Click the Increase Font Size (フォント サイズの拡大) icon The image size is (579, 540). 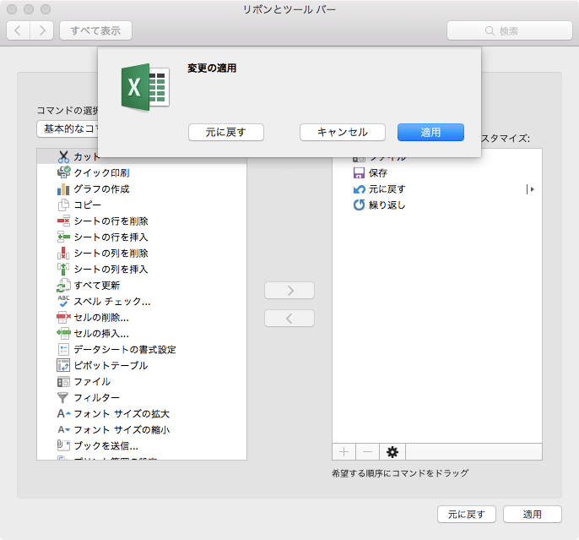coord(63,413)
